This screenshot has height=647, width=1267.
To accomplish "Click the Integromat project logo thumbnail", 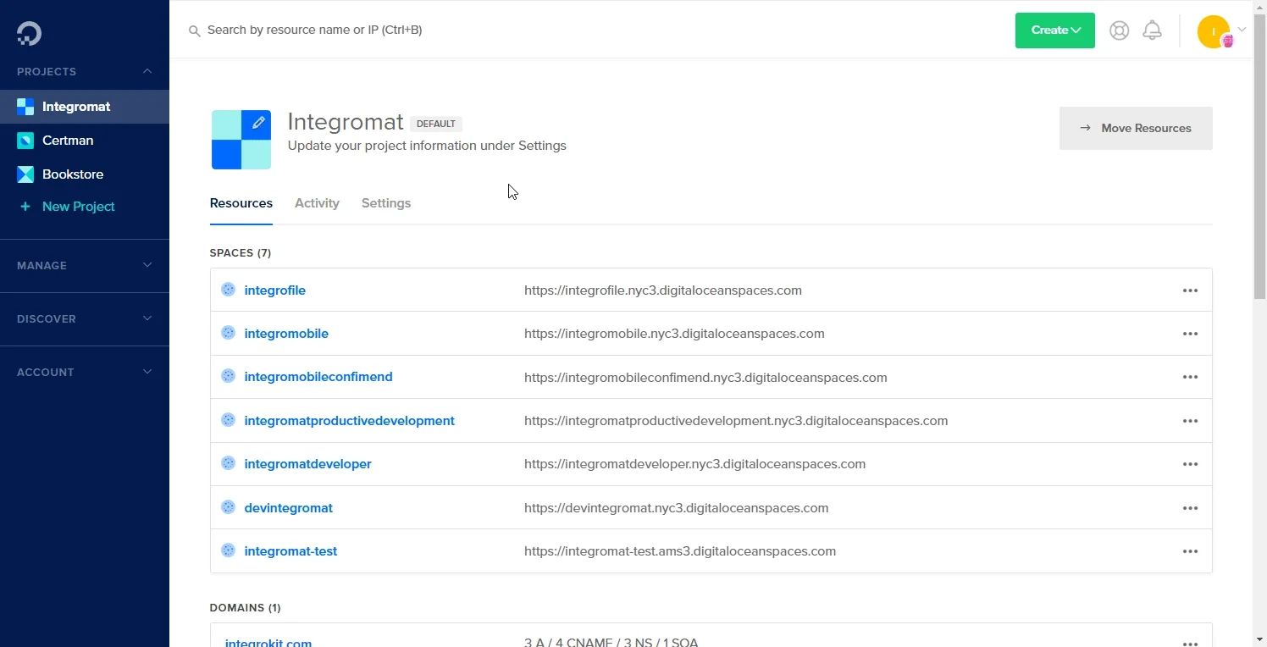I will click(241, 140).
